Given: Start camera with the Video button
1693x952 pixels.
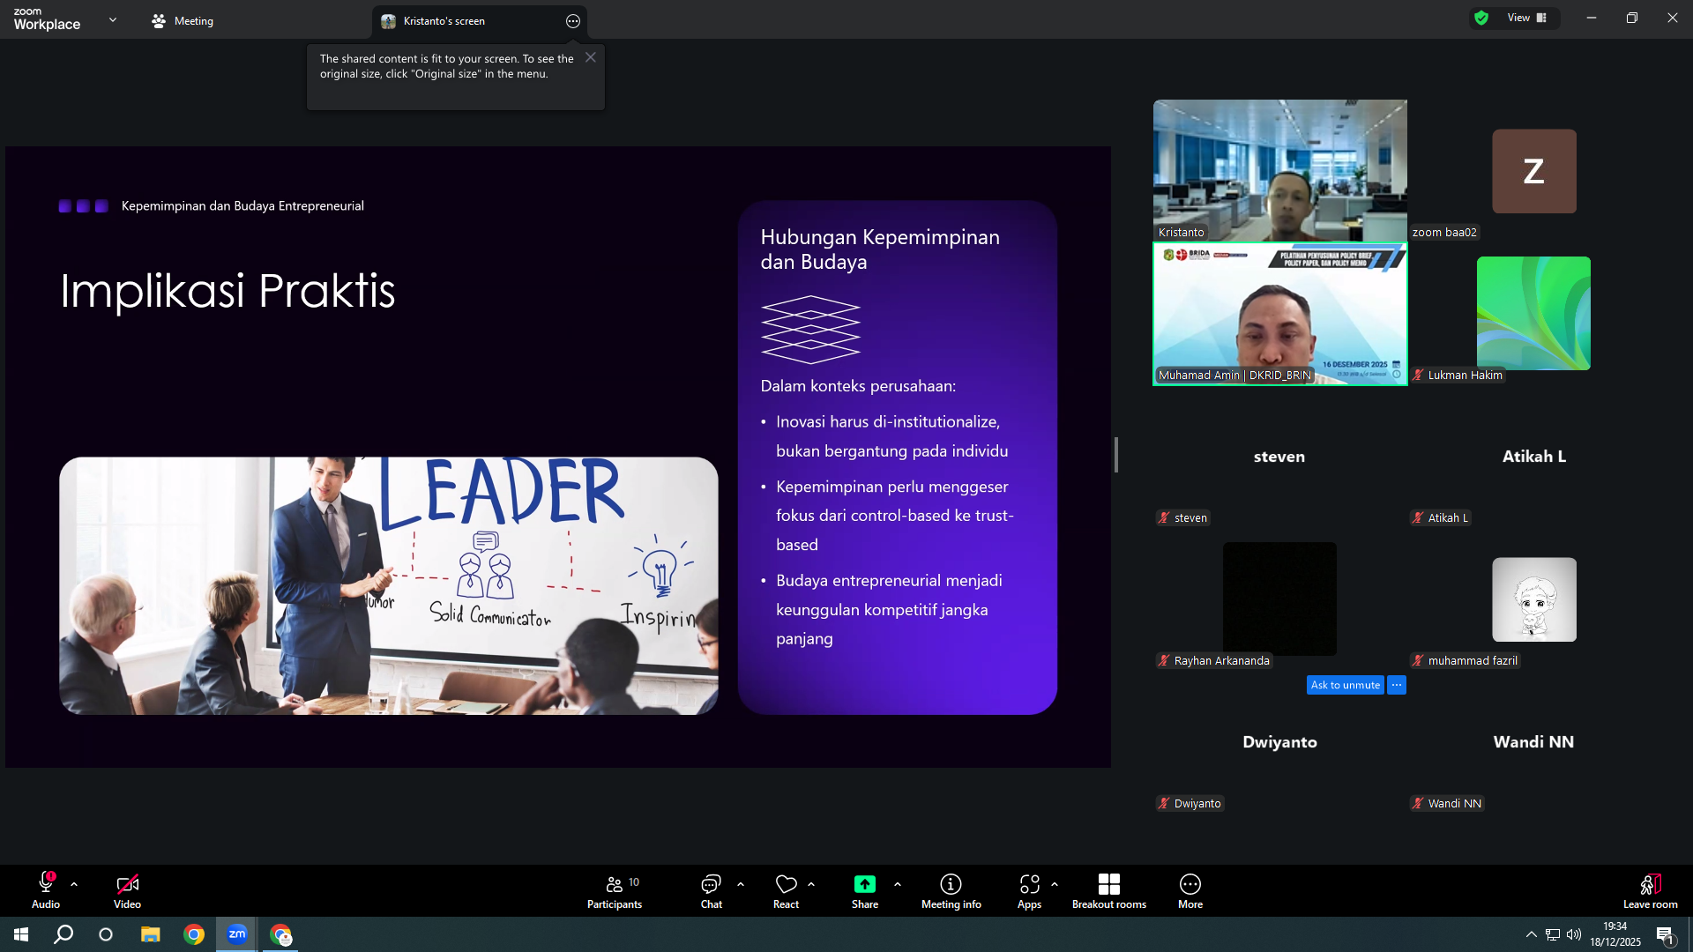Looking at the screenshot, I should 127,890.
